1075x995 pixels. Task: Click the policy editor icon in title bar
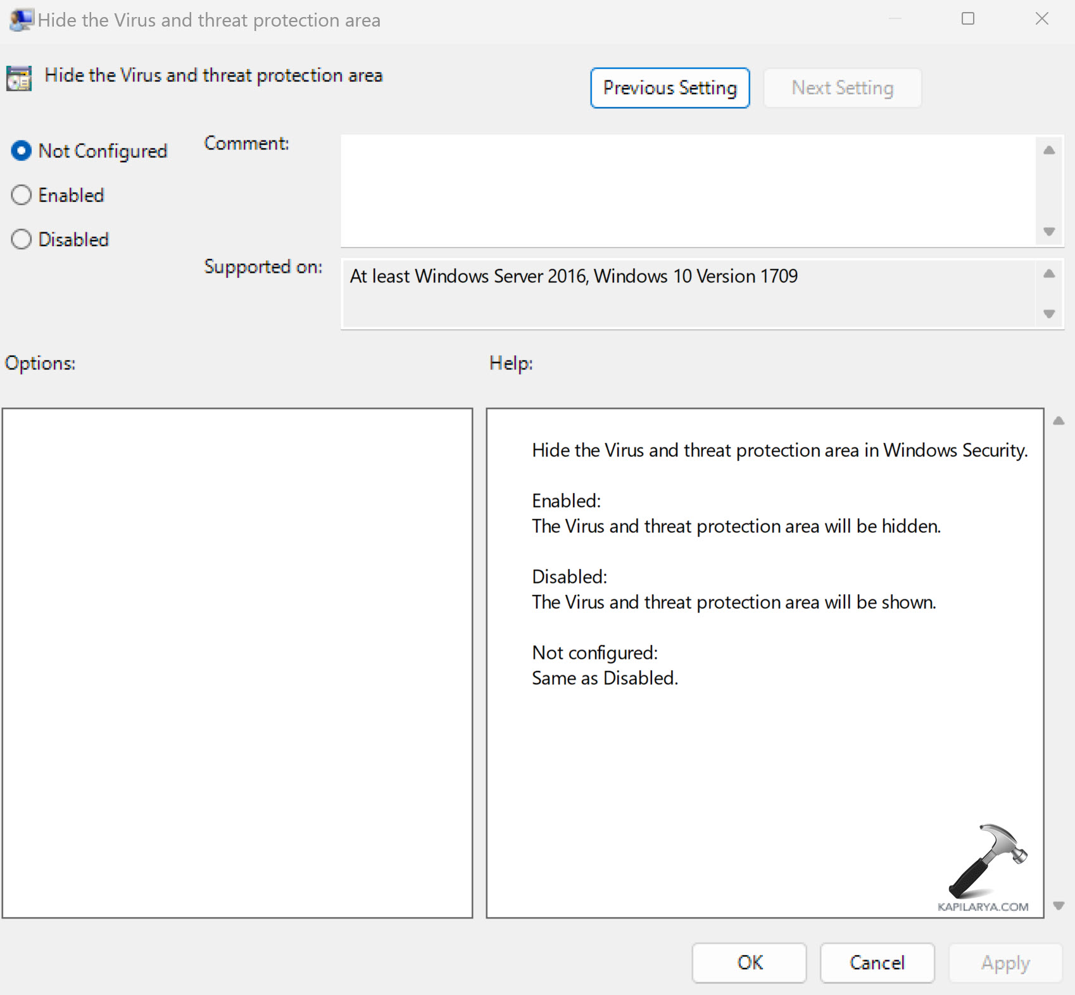point(21,20)
